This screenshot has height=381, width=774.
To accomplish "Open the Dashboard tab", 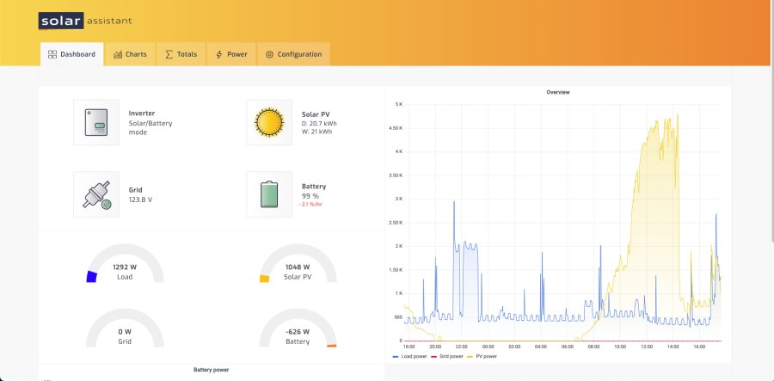I will (x=72, y=54).
